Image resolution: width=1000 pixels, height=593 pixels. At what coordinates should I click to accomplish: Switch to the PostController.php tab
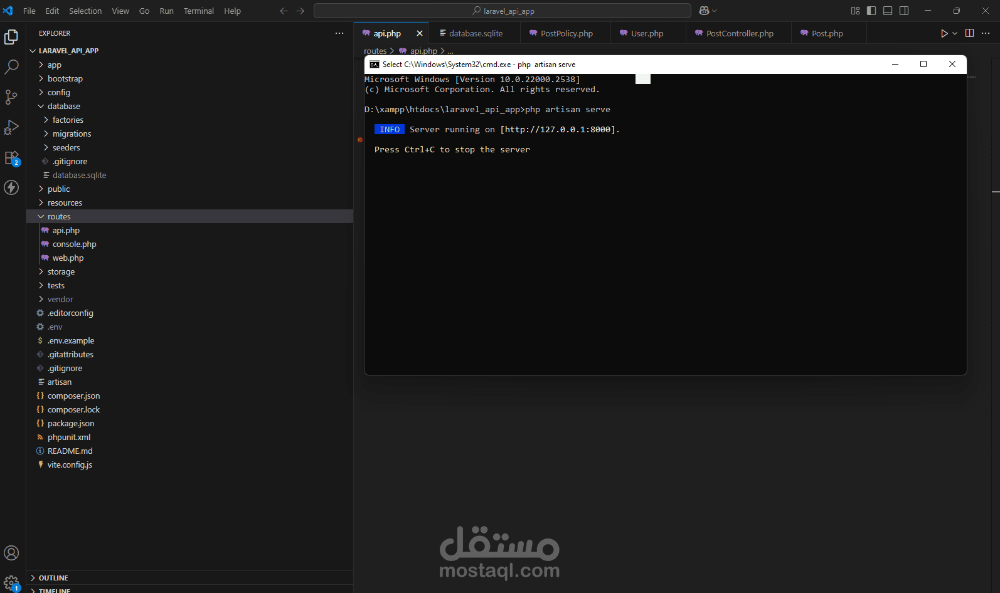pyautogui.click(x=739, y=33)
